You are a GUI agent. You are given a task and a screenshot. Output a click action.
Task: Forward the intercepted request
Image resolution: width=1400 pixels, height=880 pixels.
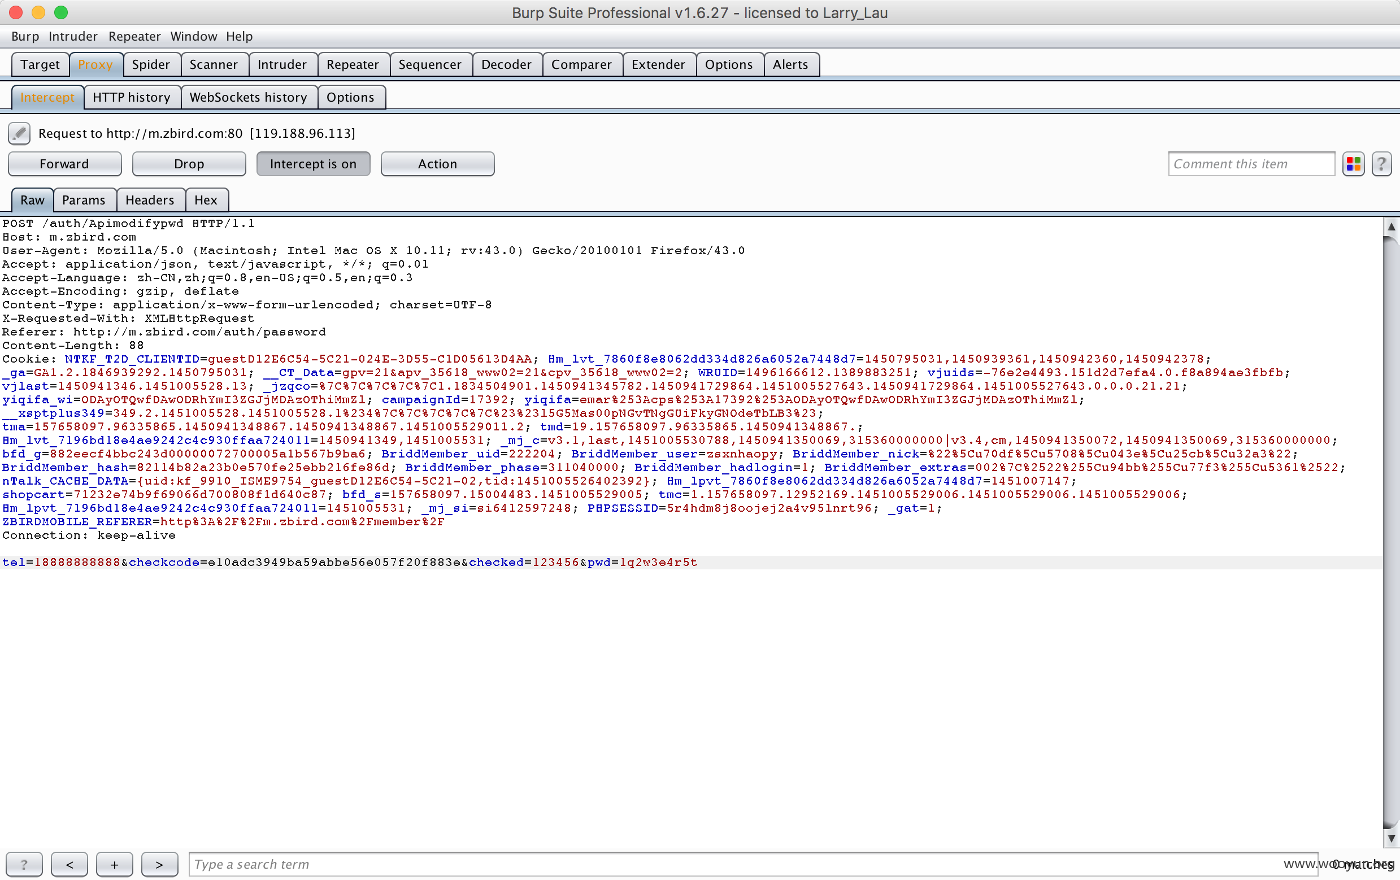click(x=64, y=164)
